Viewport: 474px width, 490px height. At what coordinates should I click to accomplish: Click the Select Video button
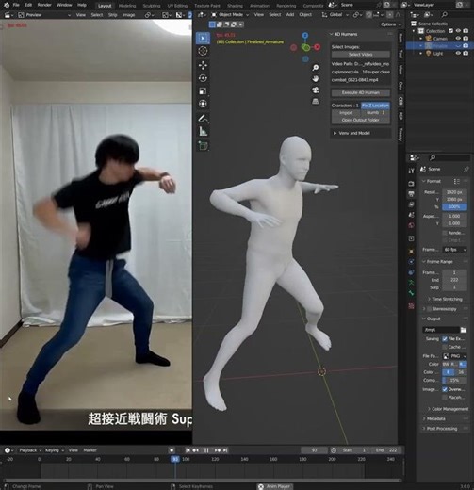360,55
